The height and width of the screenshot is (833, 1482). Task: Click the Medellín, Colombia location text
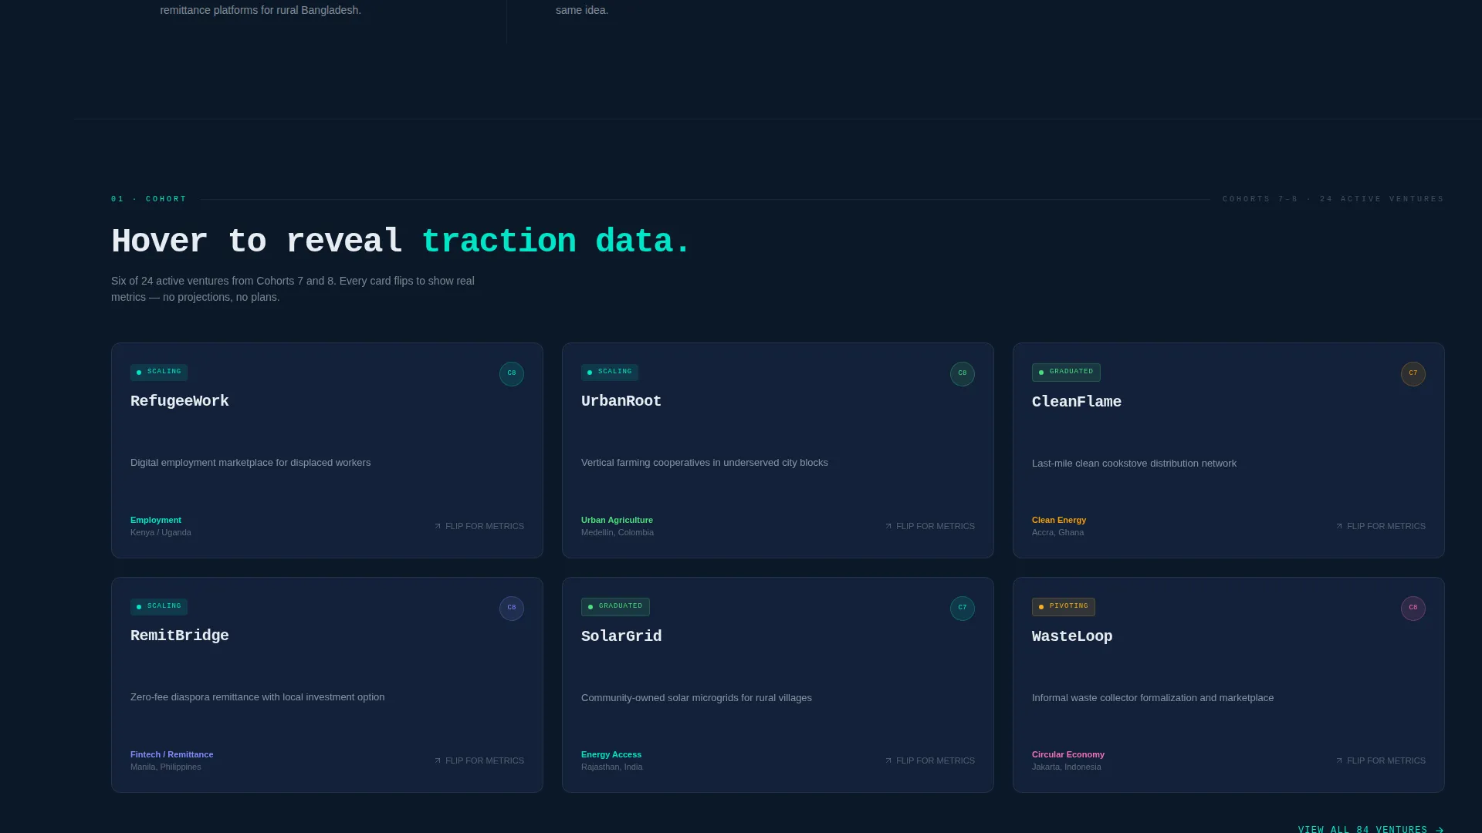(x=617, y=532)
